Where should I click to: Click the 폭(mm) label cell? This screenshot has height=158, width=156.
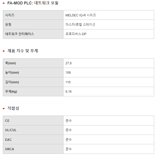pos(33,63)
